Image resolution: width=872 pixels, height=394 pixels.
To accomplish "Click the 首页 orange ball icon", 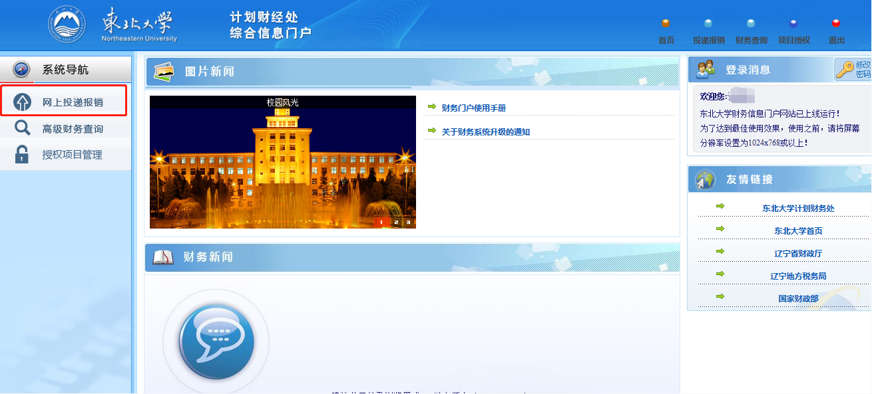I will (666, 24).
